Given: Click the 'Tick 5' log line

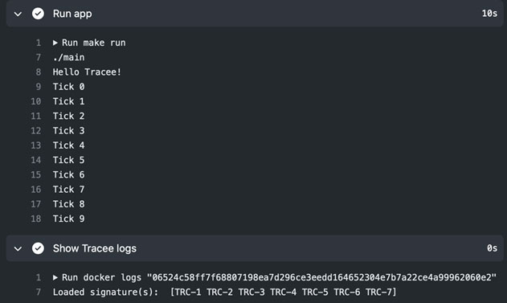Looking at the screenshot, I should point(68,160).
